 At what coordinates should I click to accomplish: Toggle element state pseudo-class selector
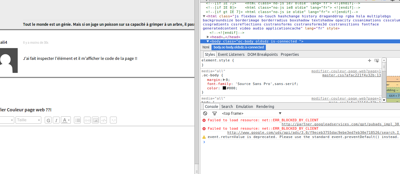(377, 61)
